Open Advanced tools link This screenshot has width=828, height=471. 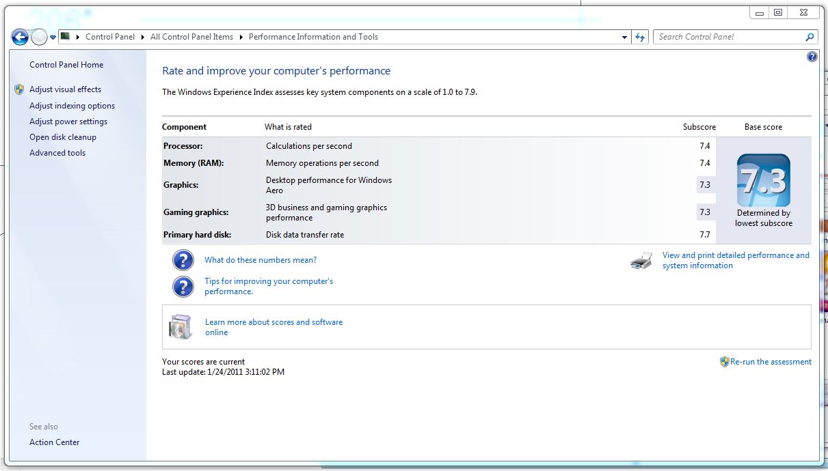[x=57, y=153]
